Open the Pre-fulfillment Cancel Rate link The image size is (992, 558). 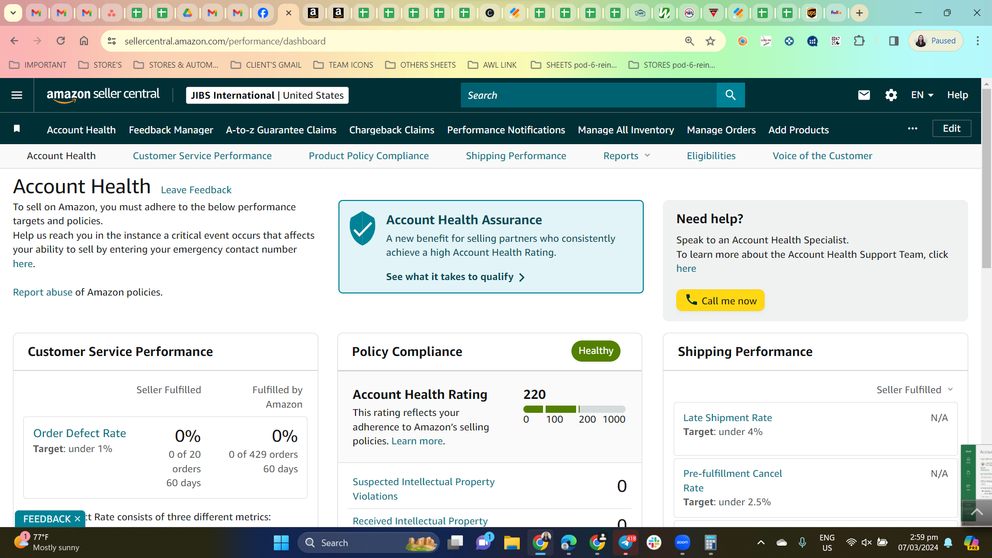click(x=732, y=481)
